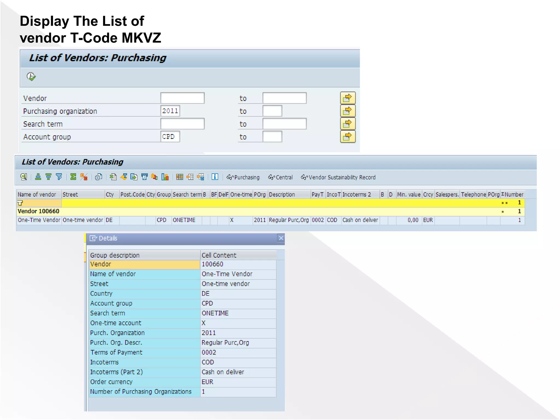
Task: Click the Save layout icon
Action: pos(200,177)
